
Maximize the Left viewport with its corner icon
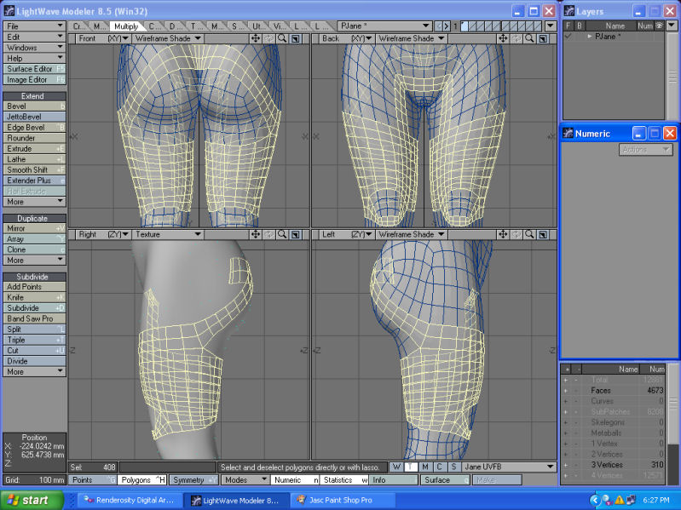point(543,234)
